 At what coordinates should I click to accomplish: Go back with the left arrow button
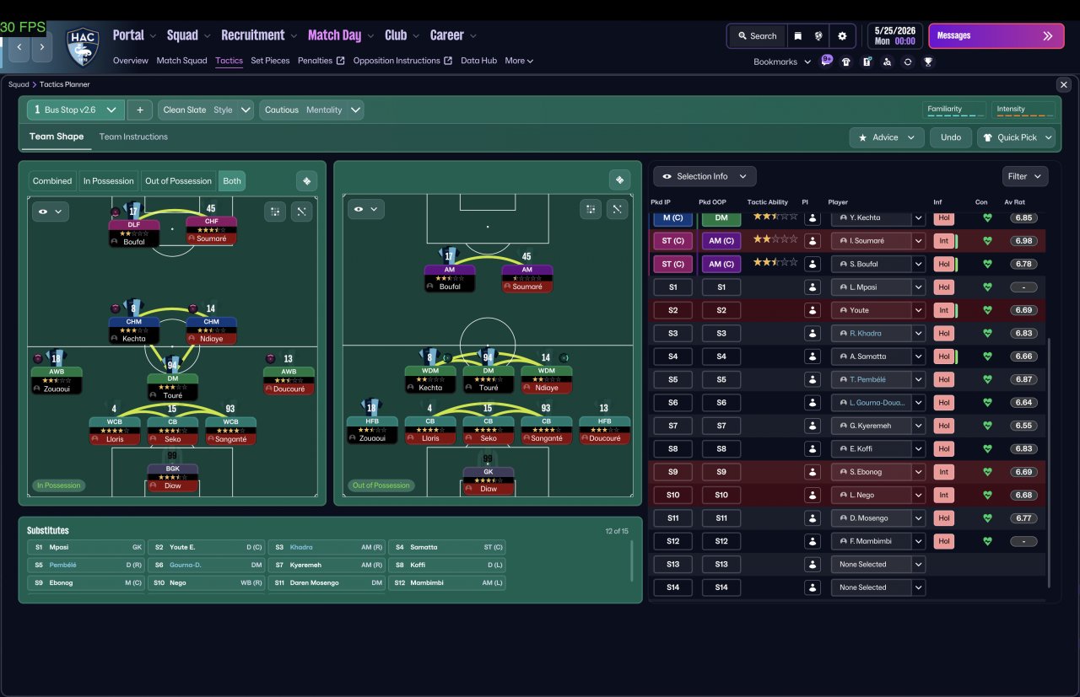19,47
